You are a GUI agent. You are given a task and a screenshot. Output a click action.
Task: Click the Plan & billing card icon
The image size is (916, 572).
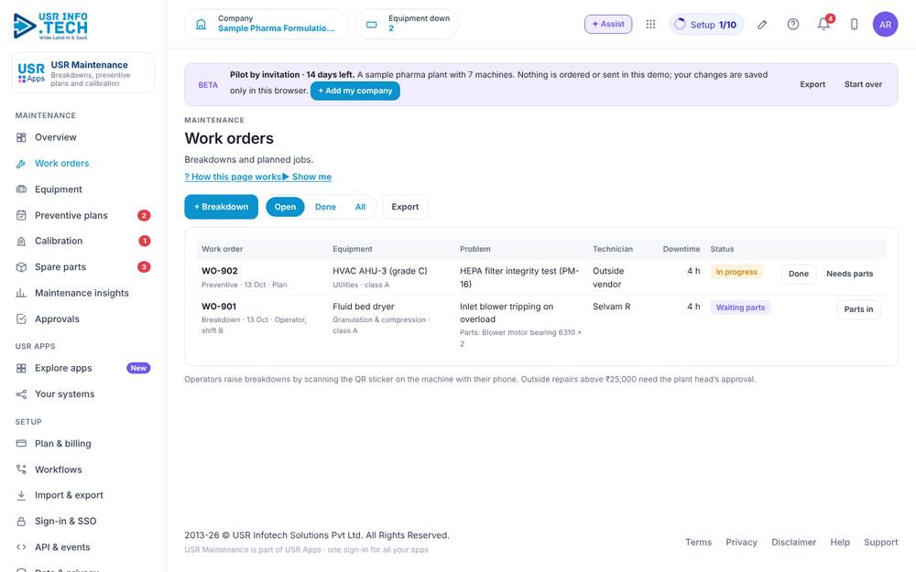point(21,444)
